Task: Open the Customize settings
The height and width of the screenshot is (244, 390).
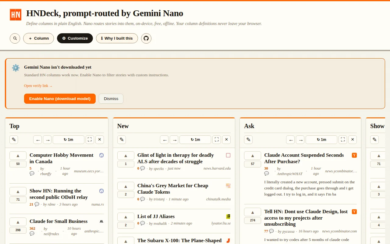Action: pos(75,38)
